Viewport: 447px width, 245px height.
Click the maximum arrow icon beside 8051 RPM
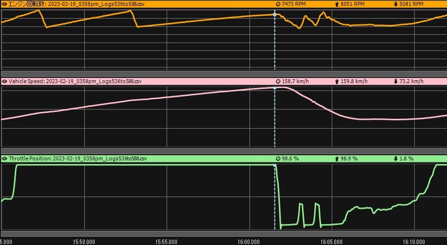(x=337, y=4)
